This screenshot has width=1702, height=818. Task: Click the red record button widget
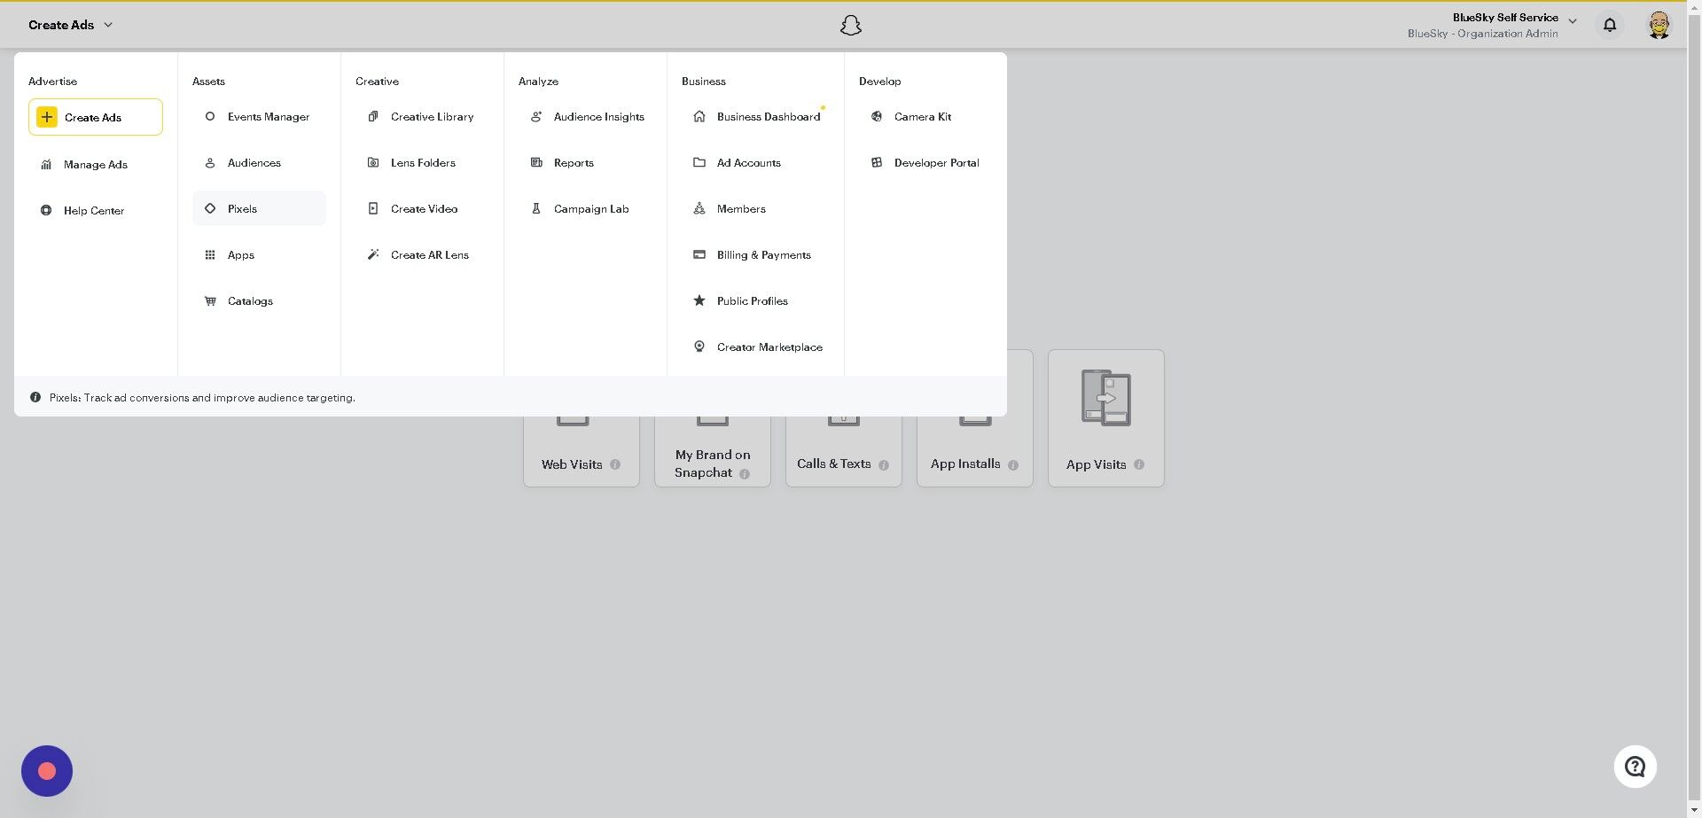point(47,771)
